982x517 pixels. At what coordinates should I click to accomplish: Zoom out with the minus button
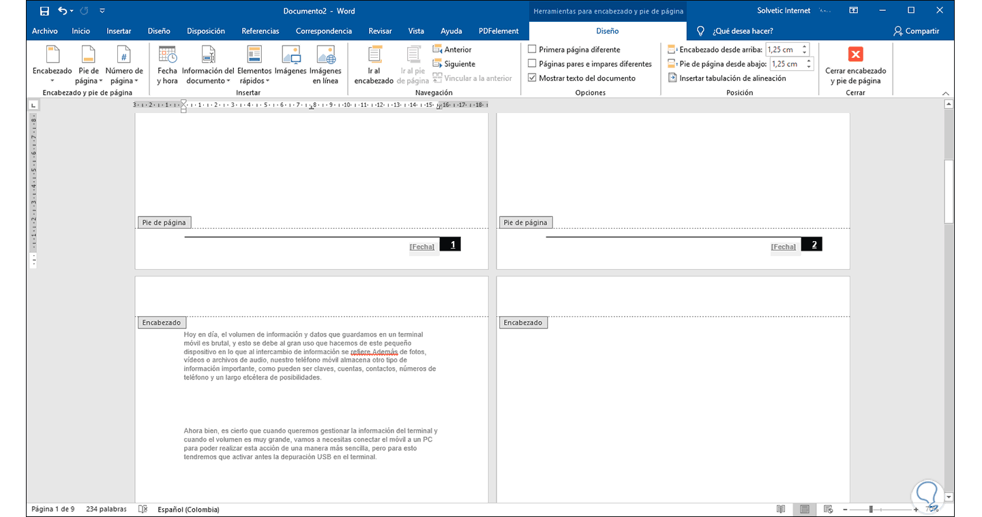(846, 510)
